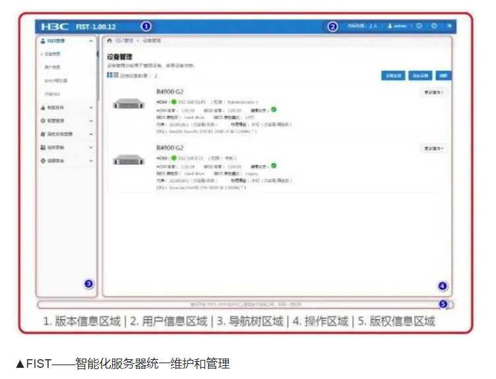This screenshot has height=379, width=496.
Task: Click the admin user icon
Action: pos(390,26)
